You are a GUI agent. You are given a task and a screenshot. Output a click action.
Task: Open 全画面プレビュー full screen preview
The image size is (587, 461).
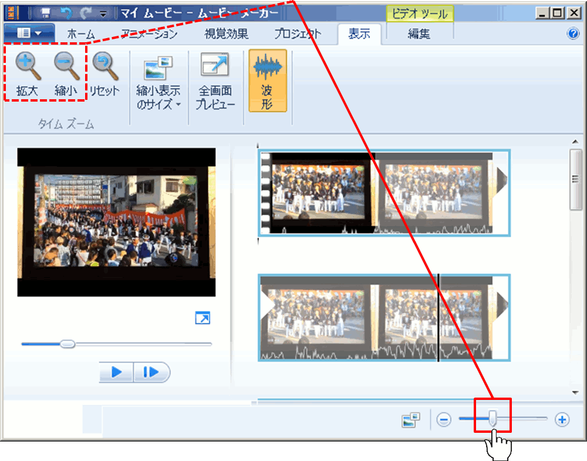coord(215,79)
